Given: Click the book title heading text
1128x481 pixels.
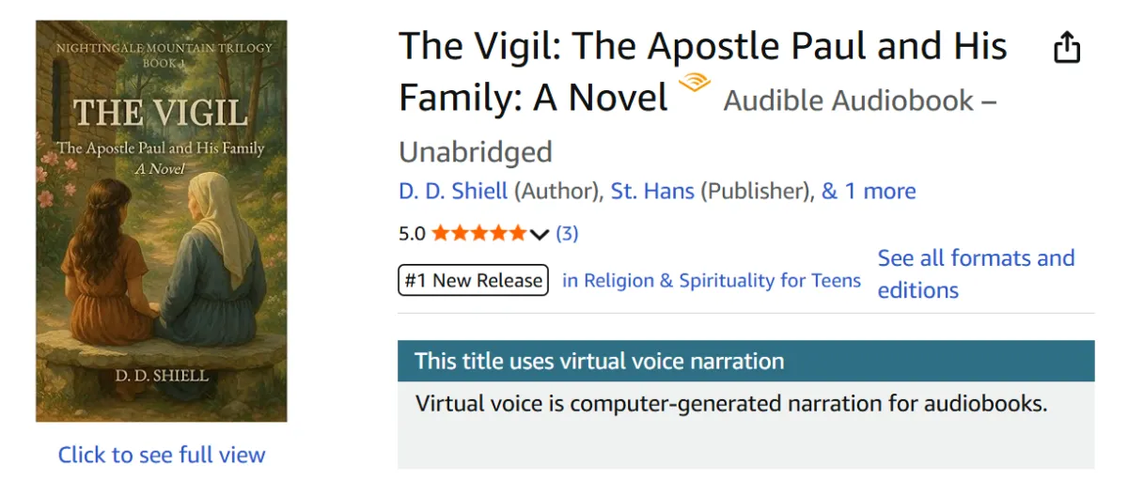Looking at the screenshot, I should click(702, 47).
